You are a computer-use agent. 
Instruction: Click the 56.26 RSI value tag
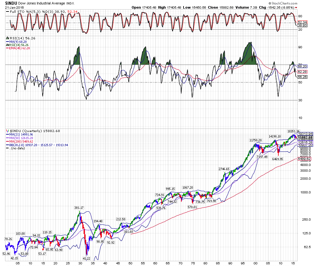click(x=303, y=77)
